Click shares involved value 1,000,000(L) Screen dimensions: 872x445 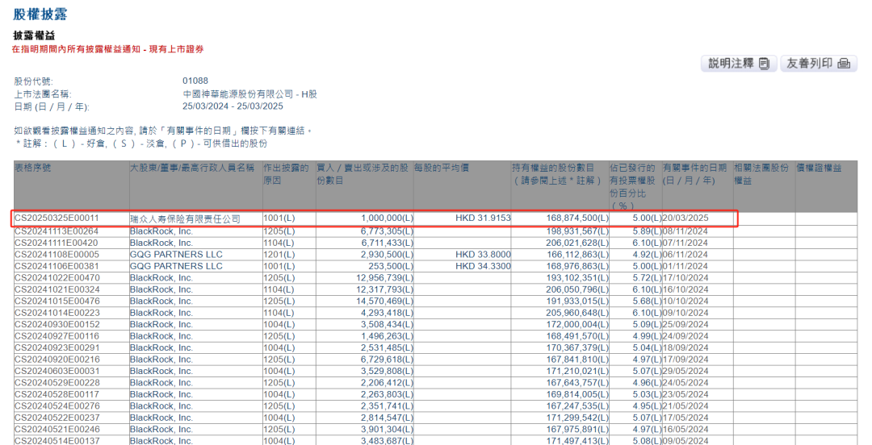[387, 218]
